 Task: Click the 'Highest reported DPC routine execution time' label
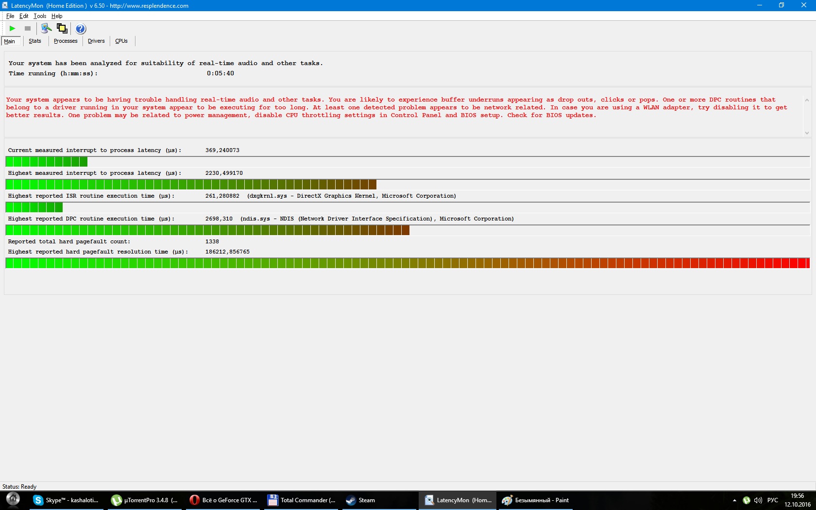click(91, 219)
